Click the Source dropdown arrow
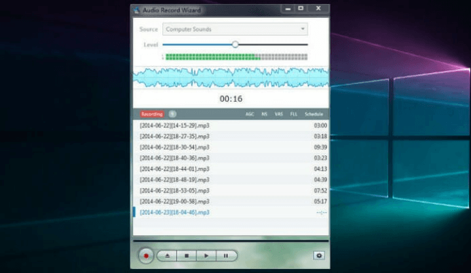 coord(303,29)
